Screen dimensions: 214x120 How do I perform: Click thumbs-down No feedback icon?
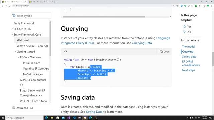coord(184,32)
